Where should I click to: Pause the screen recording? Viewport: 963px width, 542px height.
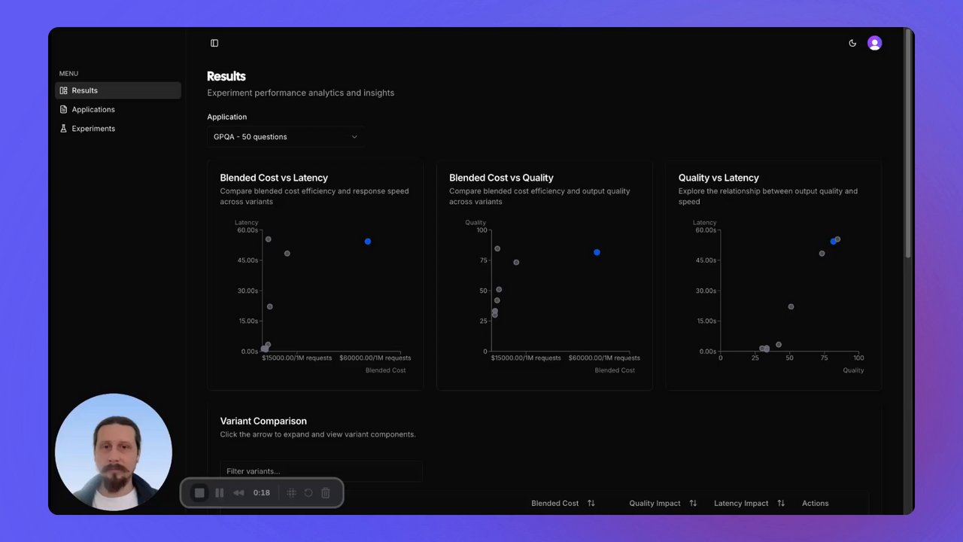pyautogui.click(x=220, y=493)
